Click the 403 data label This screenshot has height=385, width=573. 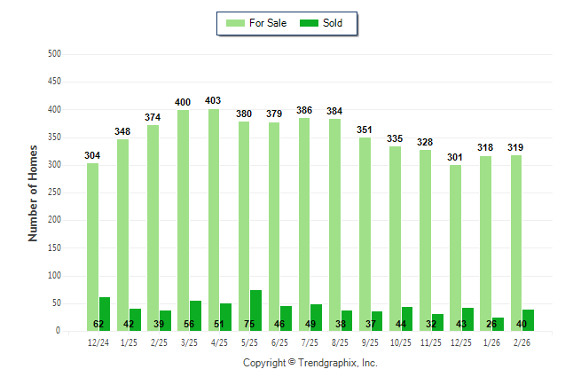pyautogui.click(x=214, y=101)
